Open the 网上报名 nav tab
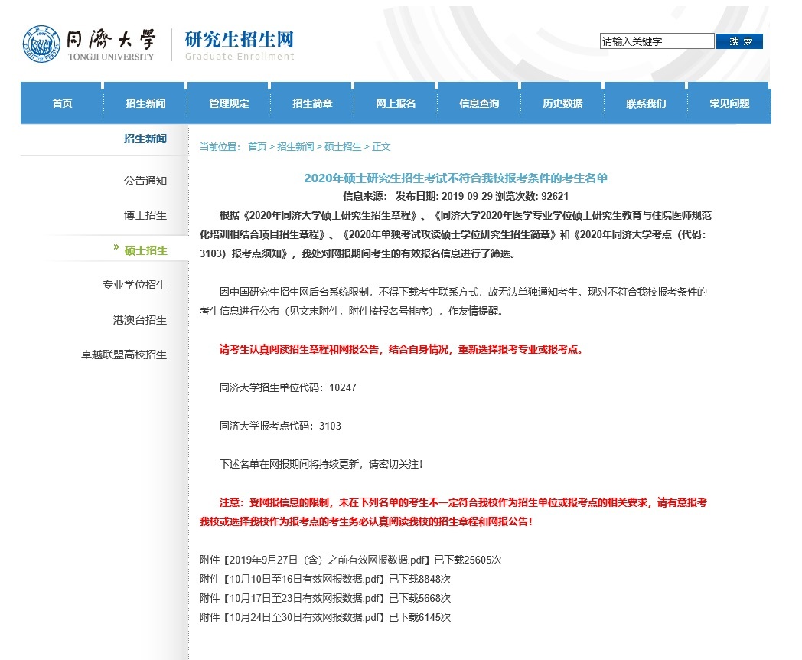This screenshot has height=660, width=802. 396,103
